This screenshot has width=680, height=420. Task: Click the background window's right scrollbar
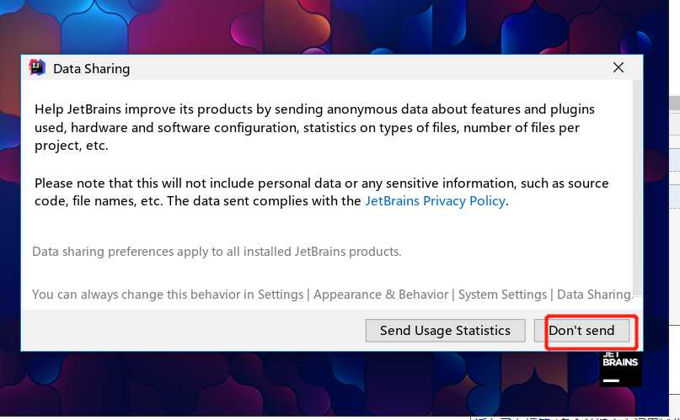(x=674, y=216)
